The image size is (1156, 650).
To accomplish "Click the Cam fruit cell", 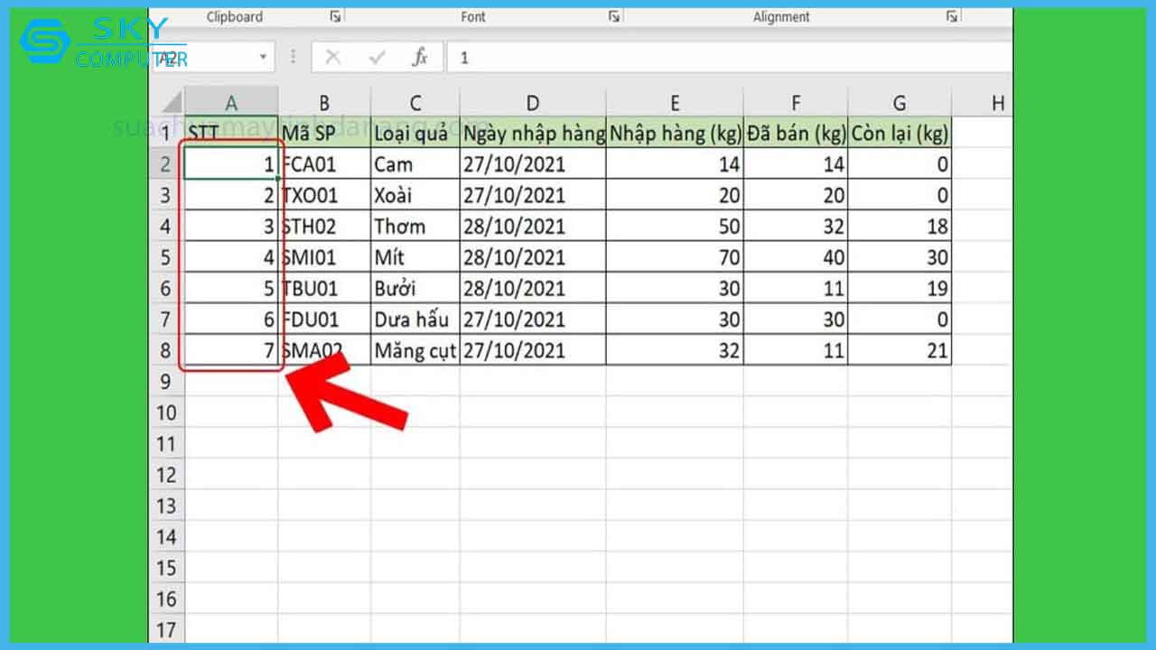I will click(415, 164).
